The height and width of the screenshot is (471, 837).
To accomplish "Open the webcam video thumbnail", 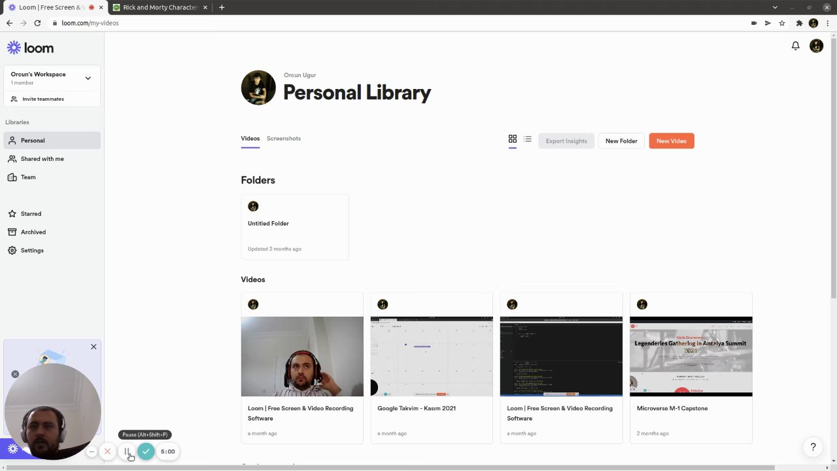I will point(302,357).
